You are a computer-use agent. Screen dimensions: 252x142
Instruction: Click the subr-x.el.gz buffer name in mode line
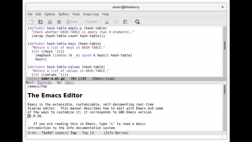[x=53, y=79]
